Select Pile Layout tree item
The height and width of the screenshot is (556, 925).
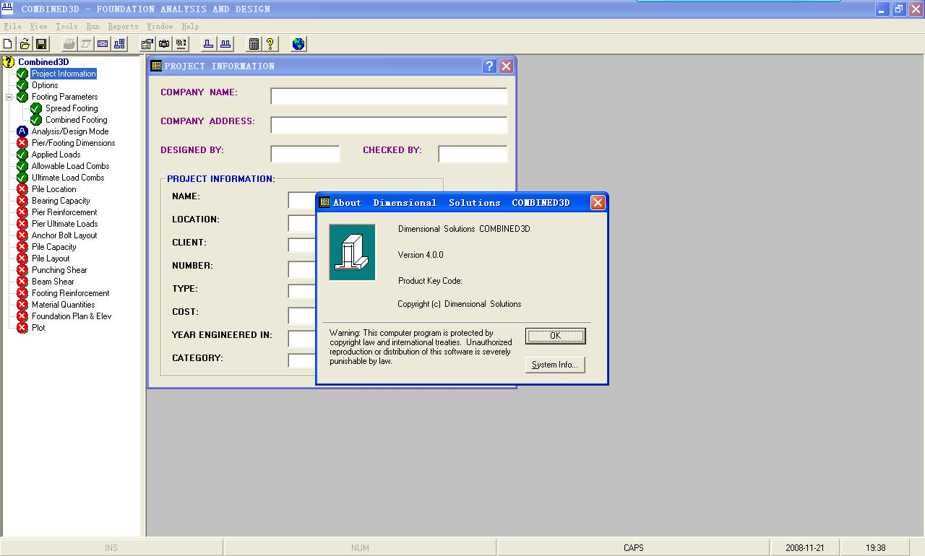coord(51,259)
